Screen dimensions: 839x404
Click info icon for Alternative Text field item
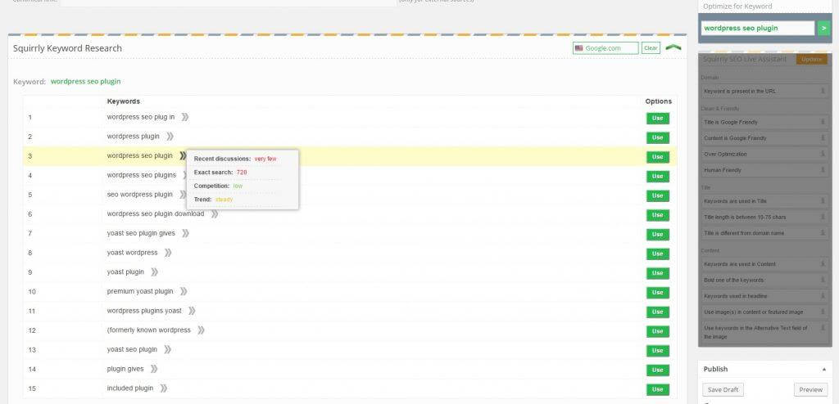(823, 328)
